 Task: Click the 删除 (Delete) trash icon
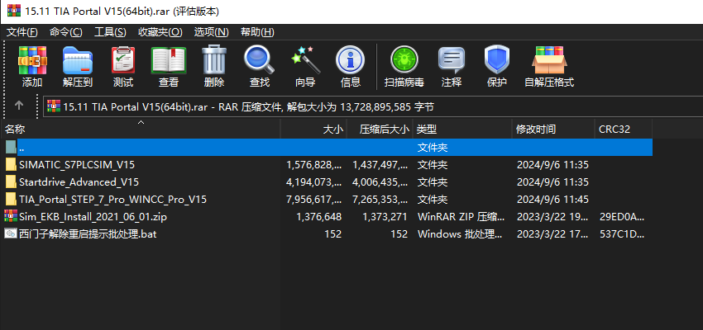point(214,59)
